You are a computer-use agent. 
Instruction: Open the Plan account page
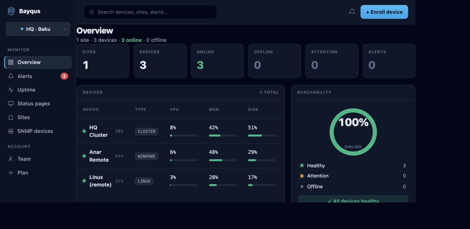38,173
